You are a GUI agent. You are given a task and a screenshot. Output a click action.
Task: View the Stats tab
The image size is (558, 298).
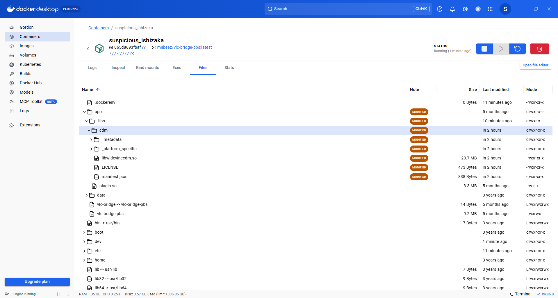pyautogui.click(x=229, y=68)
